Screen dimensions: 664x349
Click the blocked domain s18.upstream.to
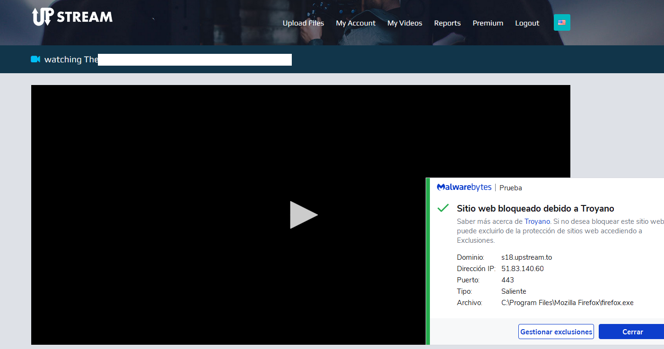point(527,257)
